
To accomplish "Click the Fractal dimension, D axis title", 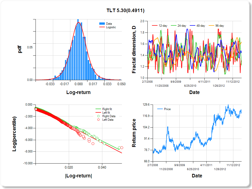I will 134,49.
